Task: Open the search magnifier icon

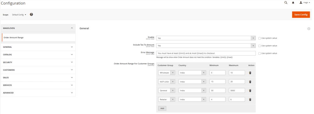Action: coord(286,3)
